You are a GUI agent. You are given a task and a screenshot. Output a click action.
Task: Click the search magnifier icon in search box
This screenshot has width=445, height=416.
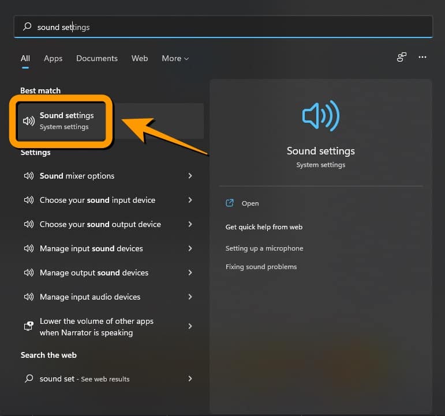point(27,27)
